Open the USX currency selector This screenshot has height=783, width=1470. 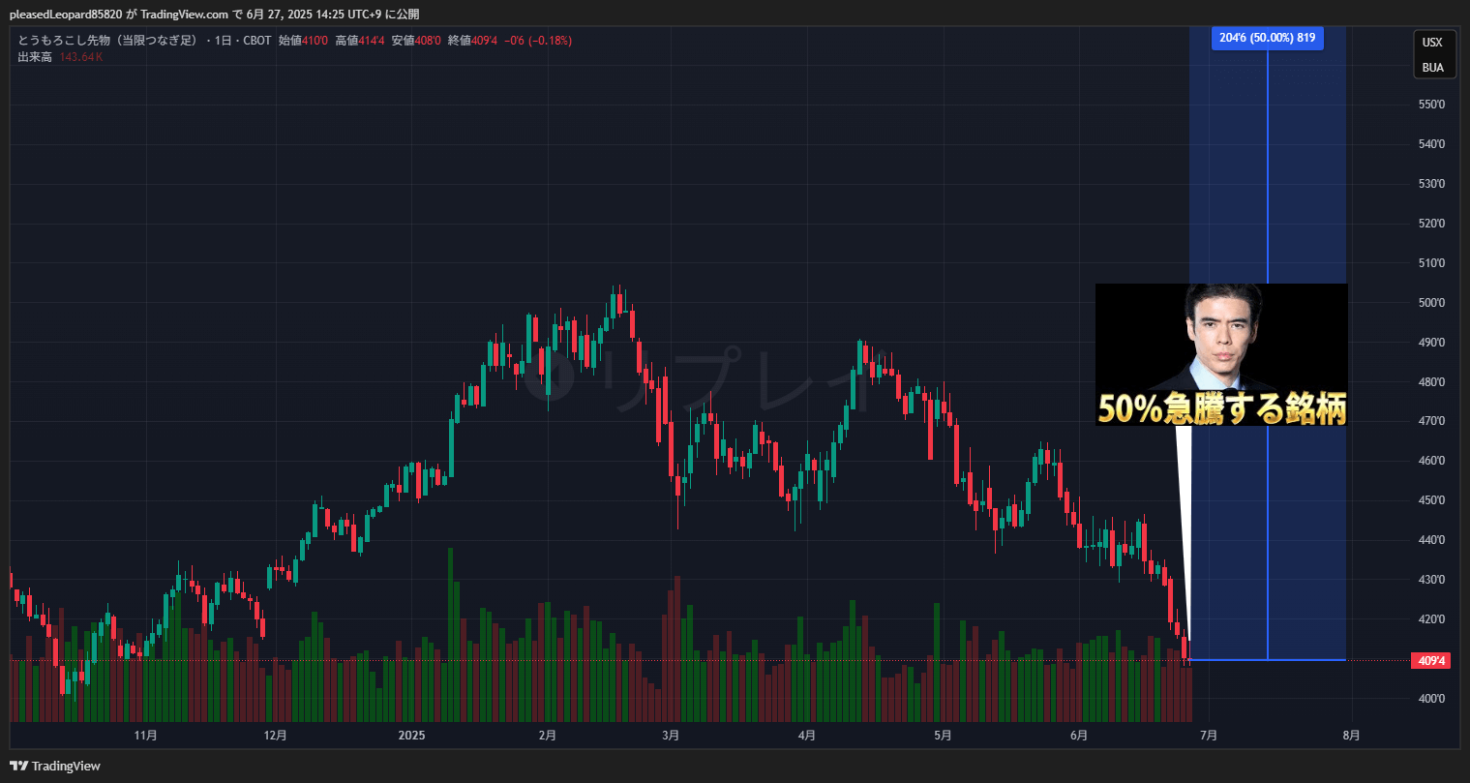1432,43
